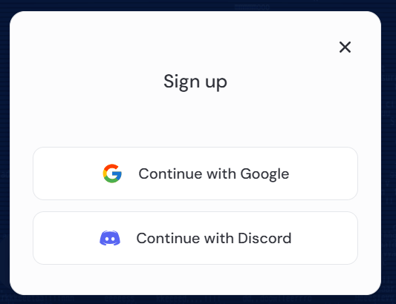Viewport: 396px width, 304px height.
Task: Click the word Discord in second button
Action: 264,238
